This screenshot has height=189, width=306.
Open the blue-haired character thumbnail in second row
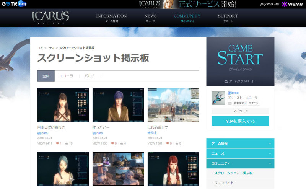tap(63, 169)
